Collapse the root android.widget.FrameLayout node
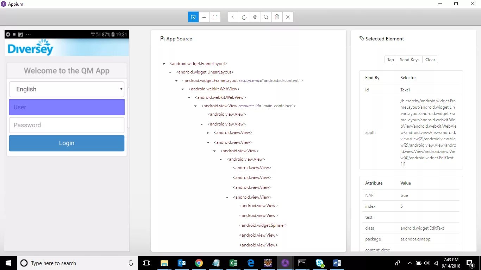This screenshot has width=481, height=270. (164, 64)
